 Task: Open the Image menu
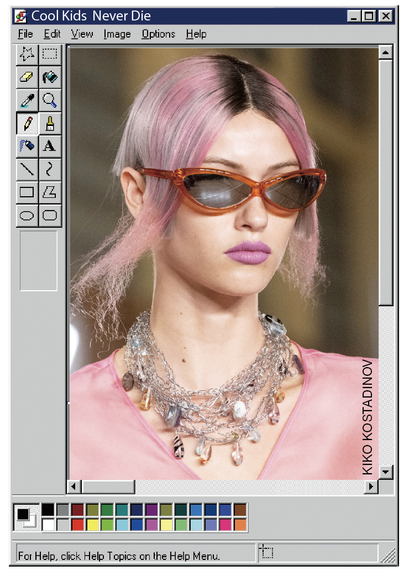117,34
